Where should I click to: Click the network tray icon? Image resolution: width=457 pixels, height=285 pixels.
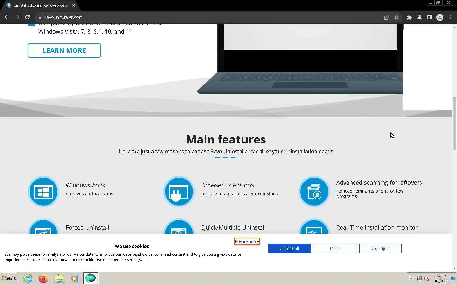(x=419, y=278)
